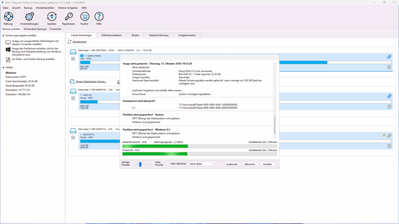Screen dimensions: 399x224
Task: Switch to Skripte tab
Action: [135, 35]
